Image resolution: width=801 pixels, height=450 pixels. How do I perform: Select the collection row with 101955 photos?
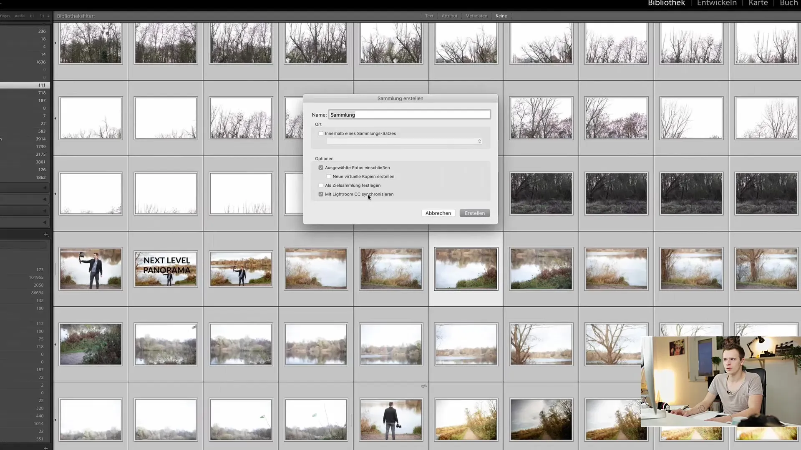(x=25, y=277)
